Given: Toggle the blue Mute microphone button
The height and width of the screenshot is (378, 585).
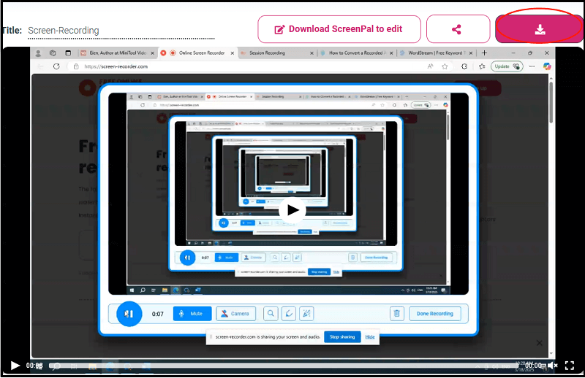Looking at the screenshot, I should [192, 314].
